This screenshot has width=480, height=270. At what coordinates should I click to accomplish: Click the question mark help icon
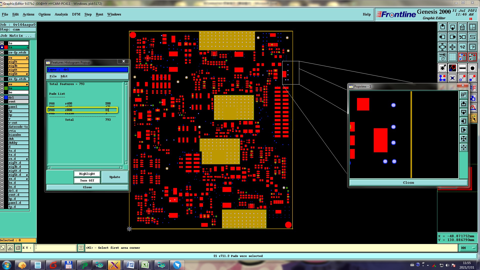[472, 47]
